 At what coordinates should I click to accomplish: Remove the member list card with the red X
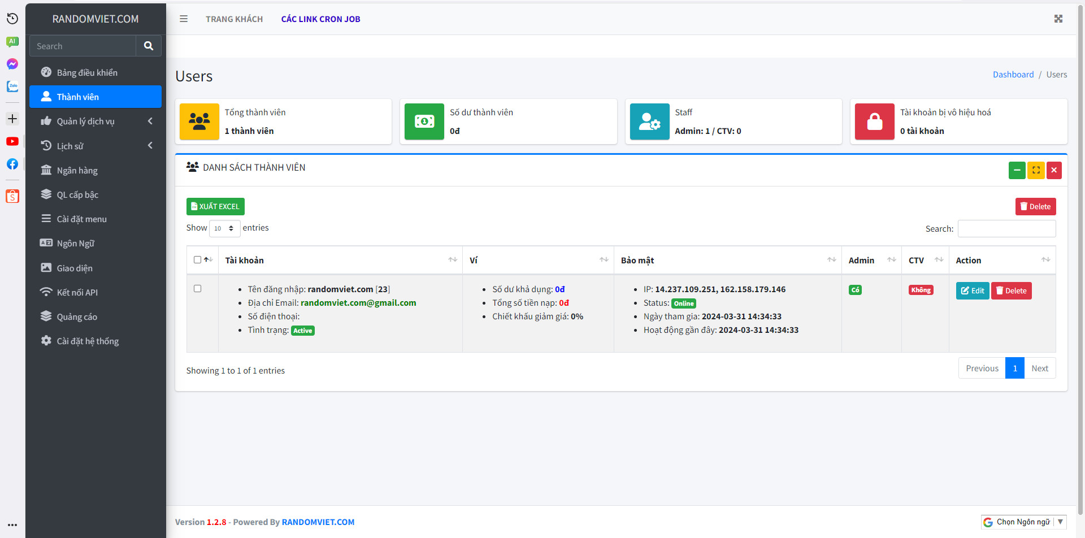pyautogui.click(x=1054, y=170)
